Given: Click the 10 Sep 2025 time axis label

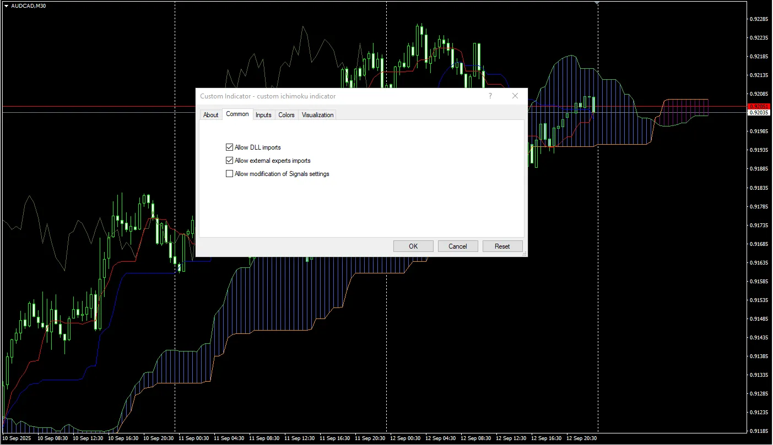Looking at the screenshot, I should (x=17, y=438).
